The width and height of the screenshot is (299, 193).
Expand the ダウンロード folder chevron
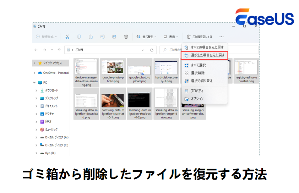click(36, 90)
